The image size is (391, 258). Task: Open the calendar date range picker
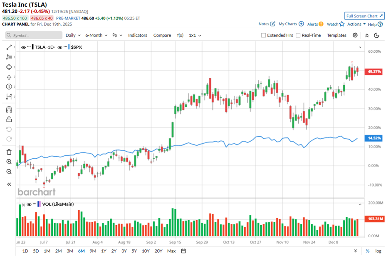pyautogui.click(x=183, y=251)
